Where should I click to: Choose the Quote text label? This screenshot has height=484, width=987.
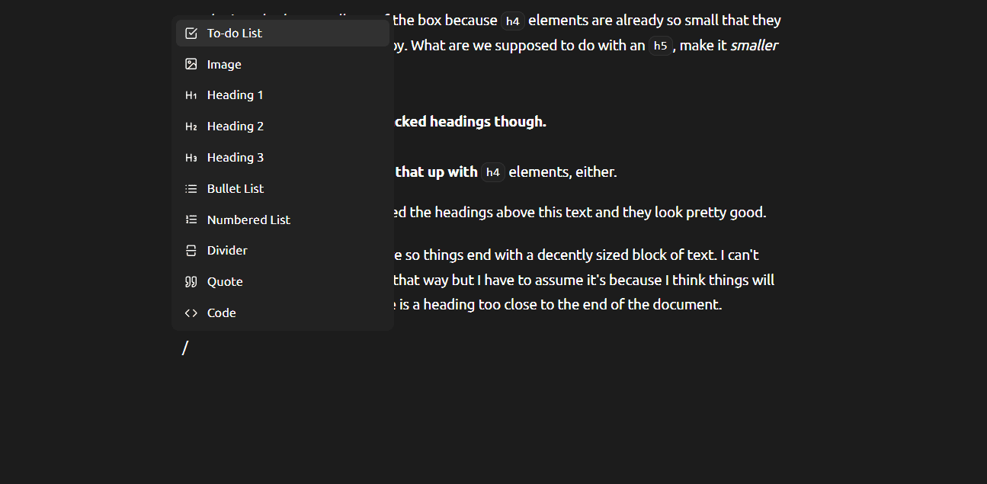point(225,282)
